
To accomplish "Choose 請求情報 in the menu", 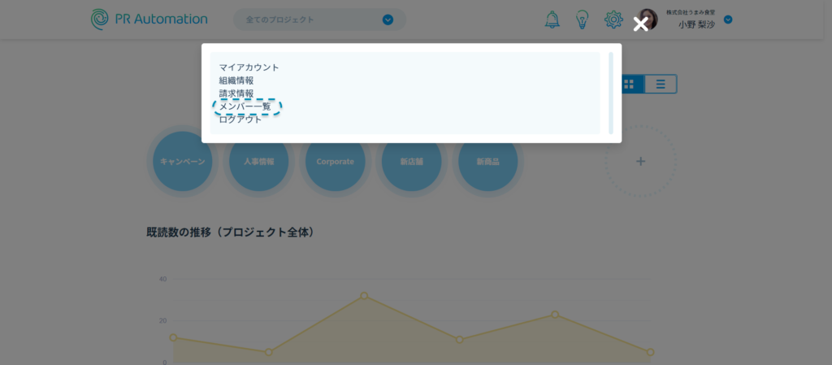I will coord(236,93).
